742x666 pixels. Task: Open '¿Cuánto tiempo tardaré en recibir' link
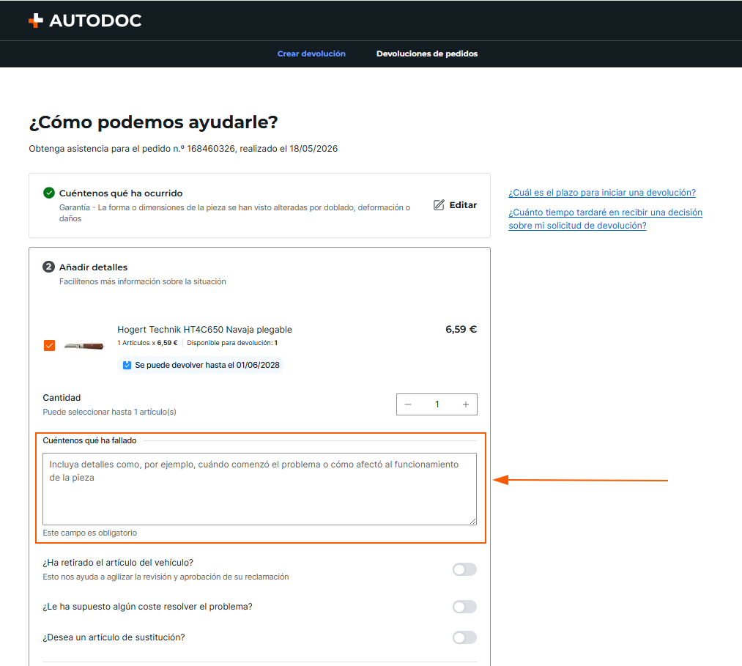[x=605, y=218]
